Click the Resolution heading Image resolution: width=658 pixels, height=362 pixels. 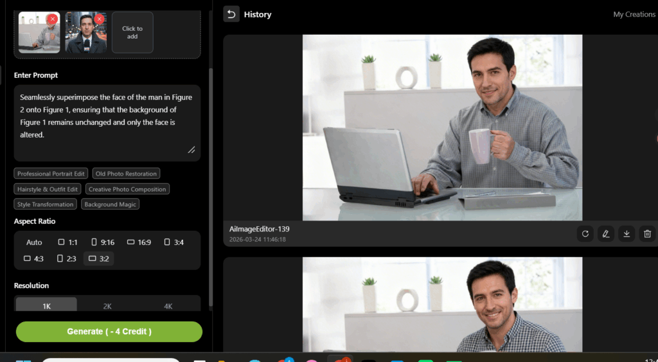click(x=31, y=285)
